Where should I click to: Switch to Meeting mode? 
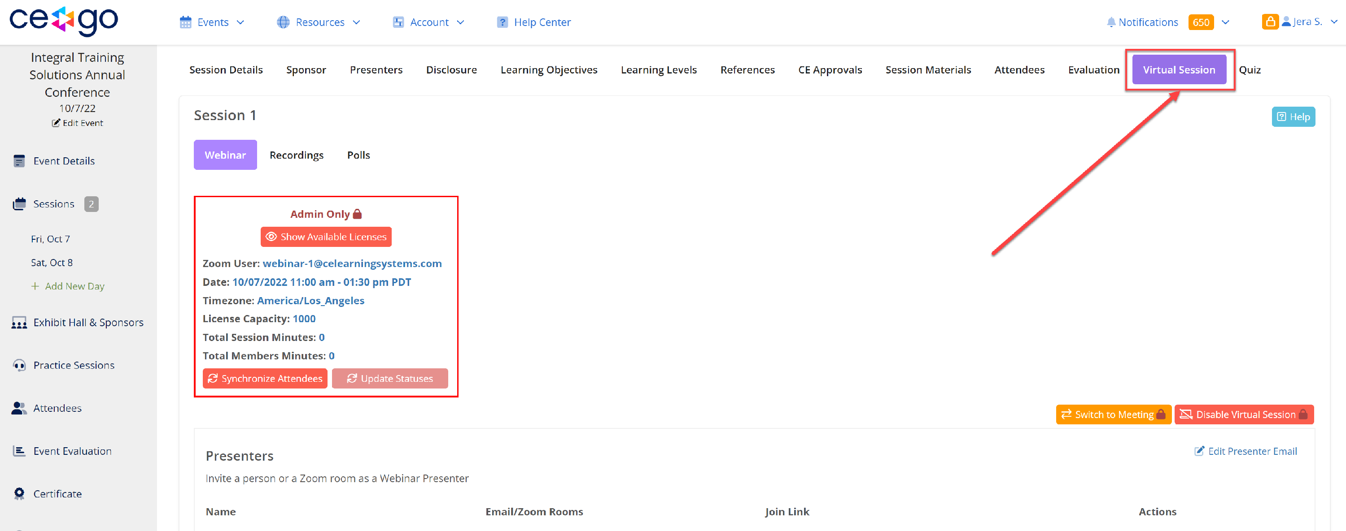pyautogui.click(x=1114, y=414)
